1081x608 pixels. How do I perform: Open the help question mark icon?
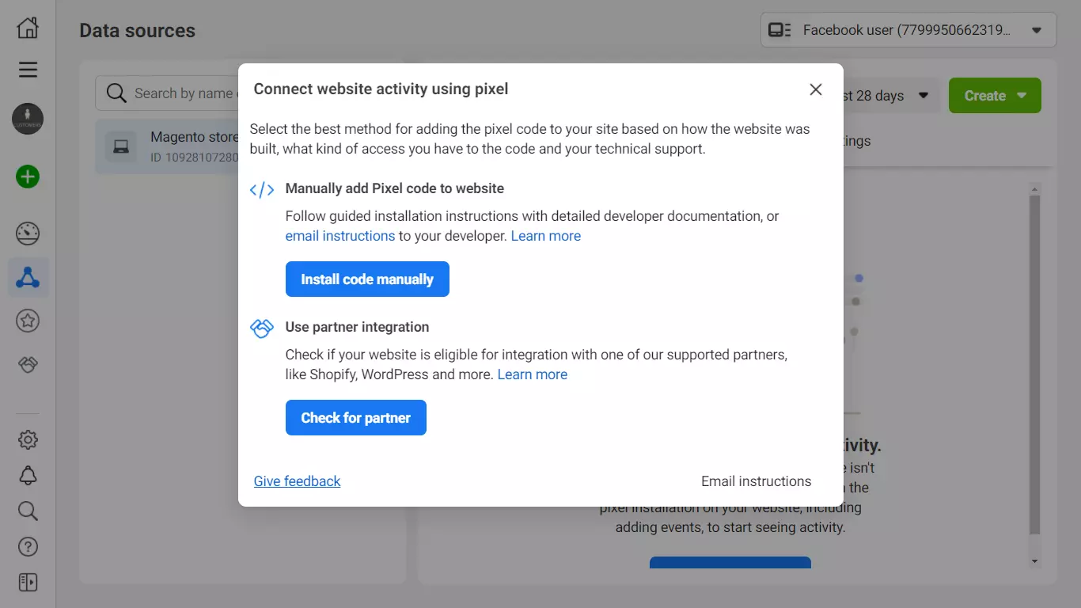point(28,546)
